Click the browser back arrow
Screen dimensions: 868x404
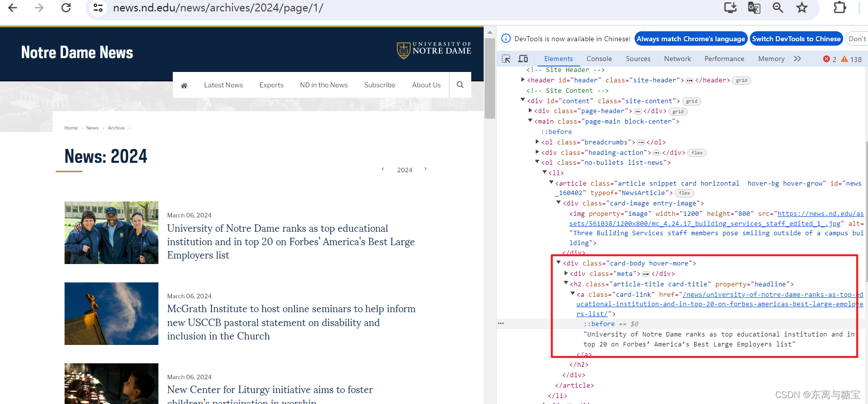tap(13, 7)
